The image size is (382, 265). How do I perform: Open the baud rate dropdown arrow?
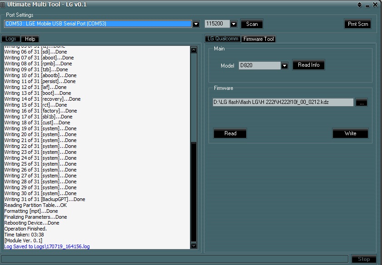(233, 24)
